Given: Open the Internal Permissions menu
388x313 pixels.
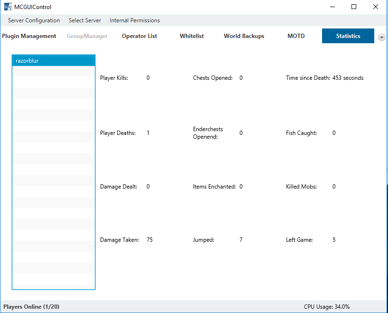Looking at the screenshot, I should (135, 20).
